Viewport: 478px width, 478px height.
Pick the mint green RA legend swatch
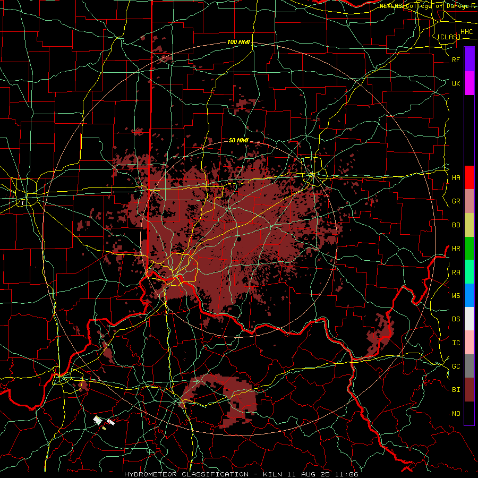coord(469,272)
